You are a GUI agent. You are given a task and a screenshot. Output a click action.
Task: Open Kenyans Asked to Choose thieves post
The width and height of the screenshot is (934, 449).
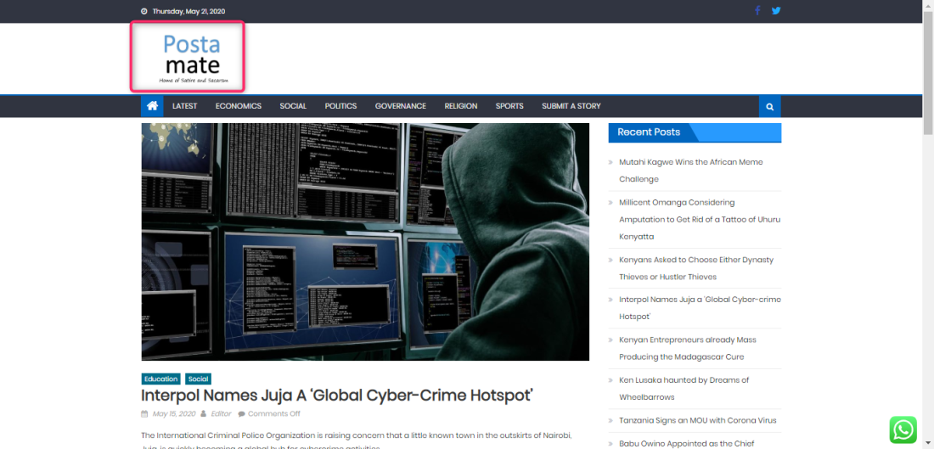click(x=696, y=268)
